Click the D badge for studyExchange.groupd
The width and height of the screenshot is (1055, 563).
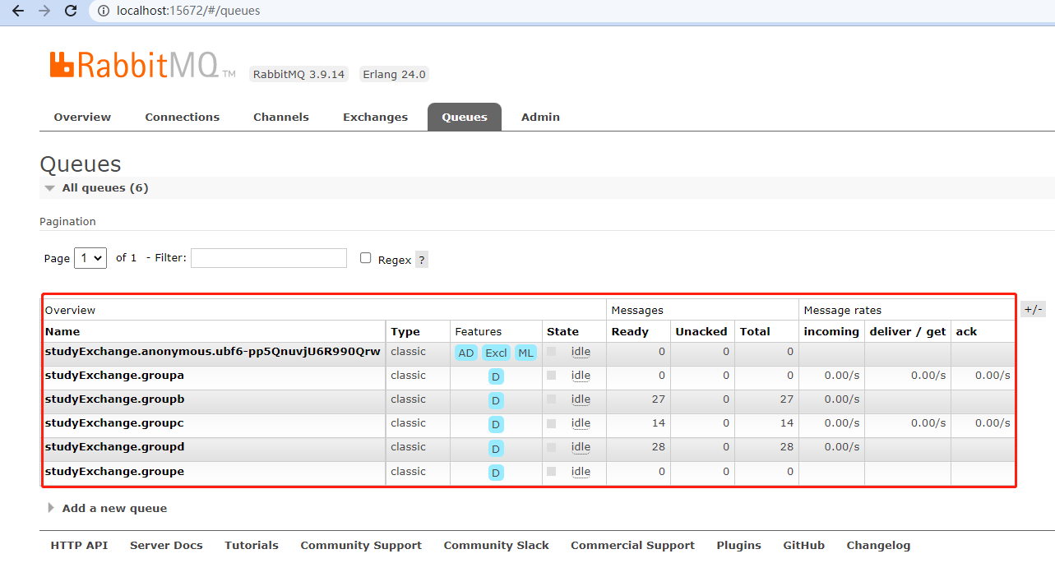496,449
